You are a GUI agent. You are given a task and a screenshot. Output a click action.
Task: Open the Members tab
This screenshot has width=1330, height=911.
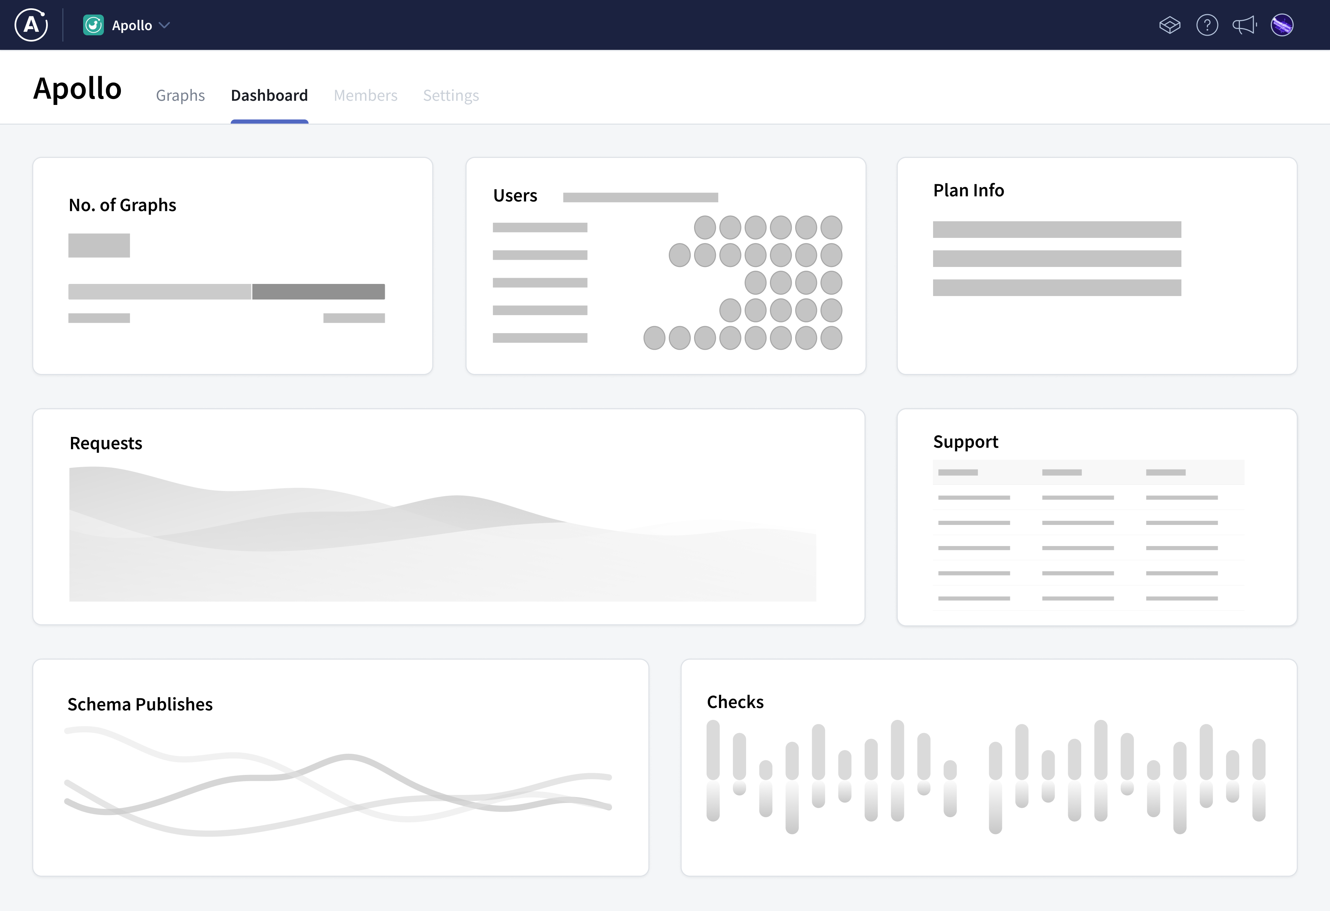(x=366, y=95)
